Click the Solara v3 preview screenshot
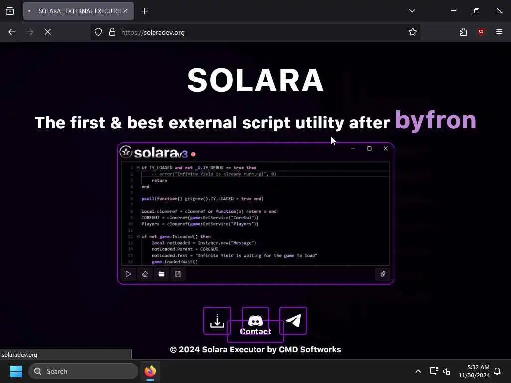 click(x=255, y=213)
